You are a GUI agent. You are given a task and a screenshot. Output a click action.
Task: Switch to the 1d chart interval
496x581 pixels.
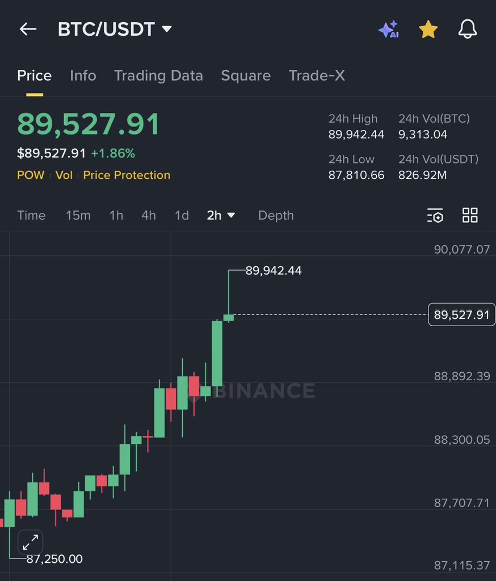coord(182,216)
